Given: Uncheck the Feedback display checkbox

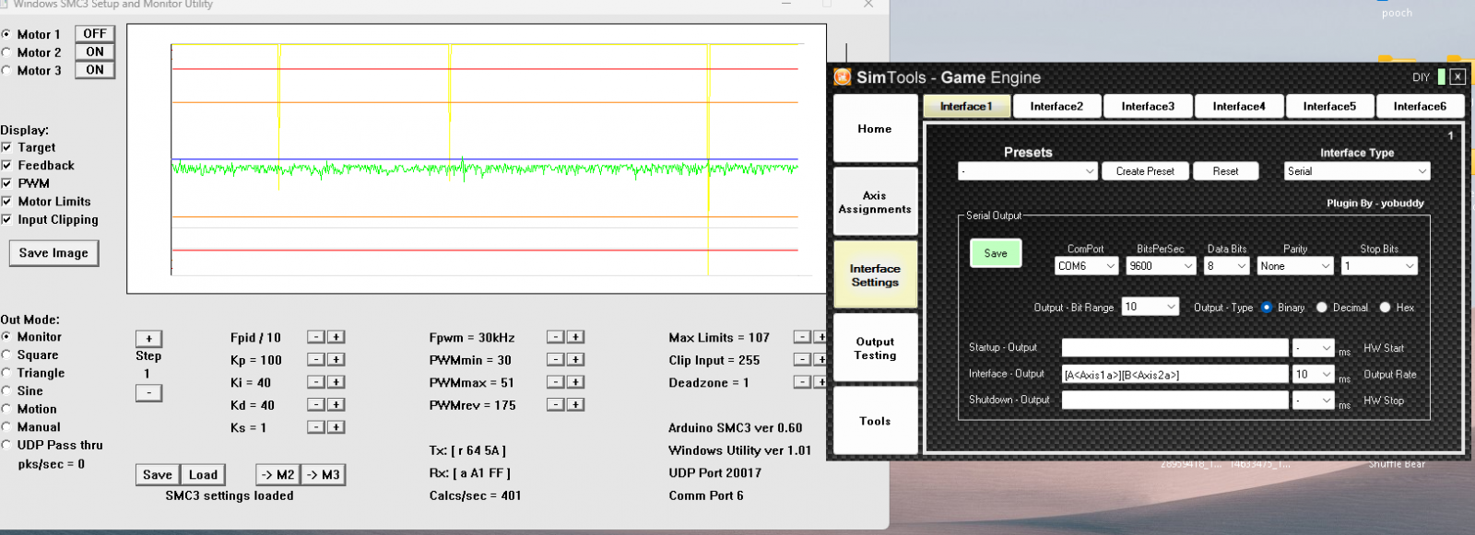Looking at the screenshot, I should (6, 166).
